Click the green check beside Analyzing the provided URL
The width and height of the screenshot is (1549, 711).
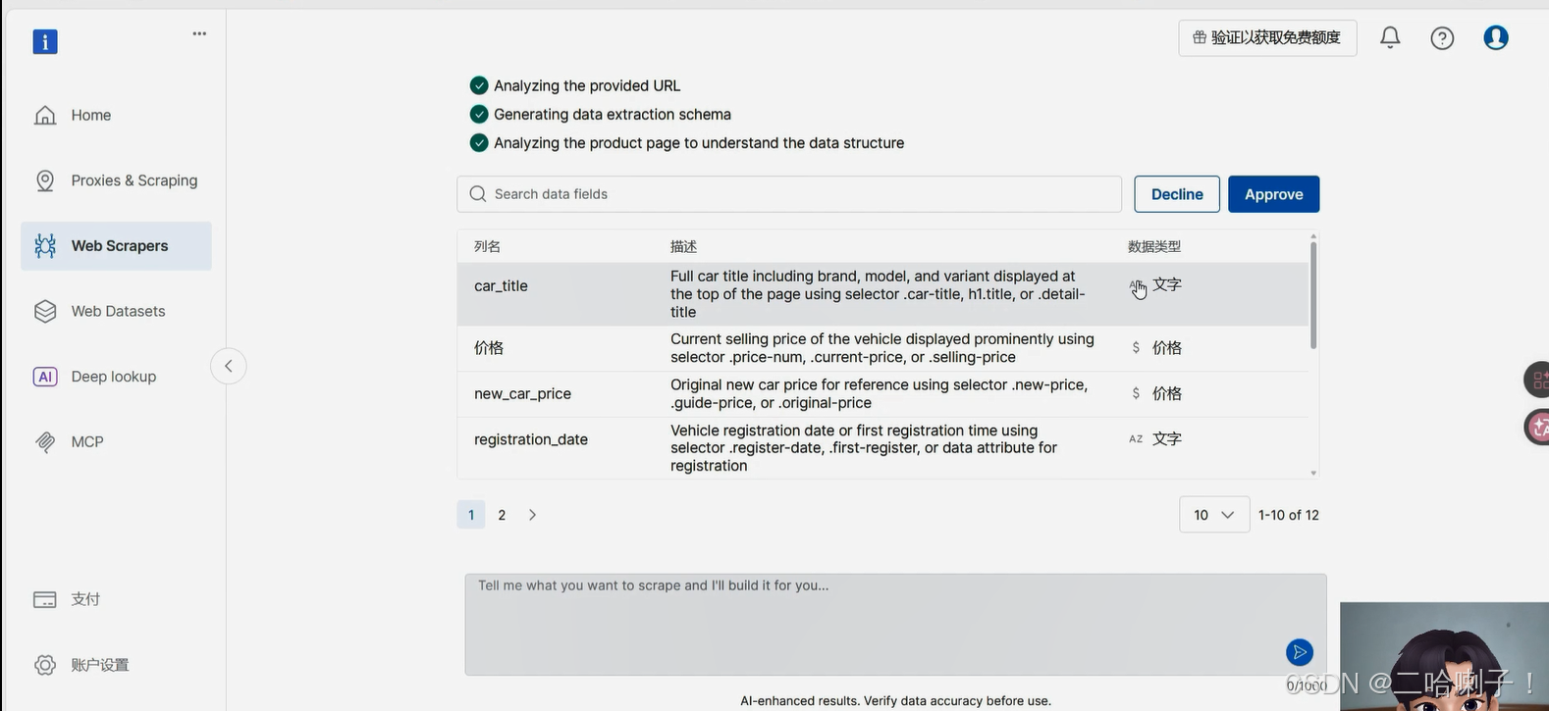479,85
